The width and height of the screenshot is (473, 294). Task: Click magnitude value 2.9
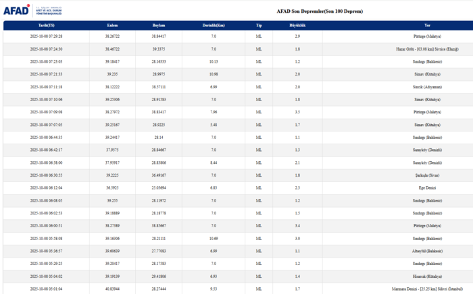[297, 36]
